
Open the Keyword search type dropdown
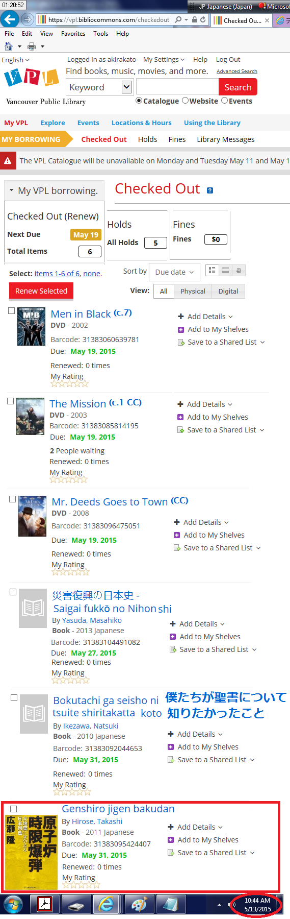click(99, 87)
